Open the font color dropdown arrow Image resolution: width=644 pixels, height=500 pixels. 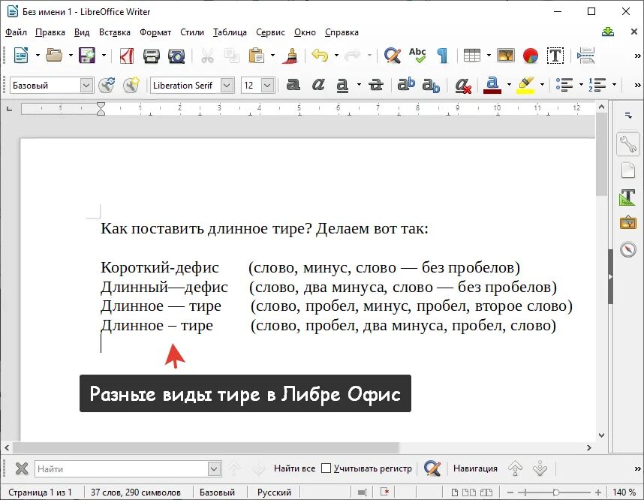510,85
